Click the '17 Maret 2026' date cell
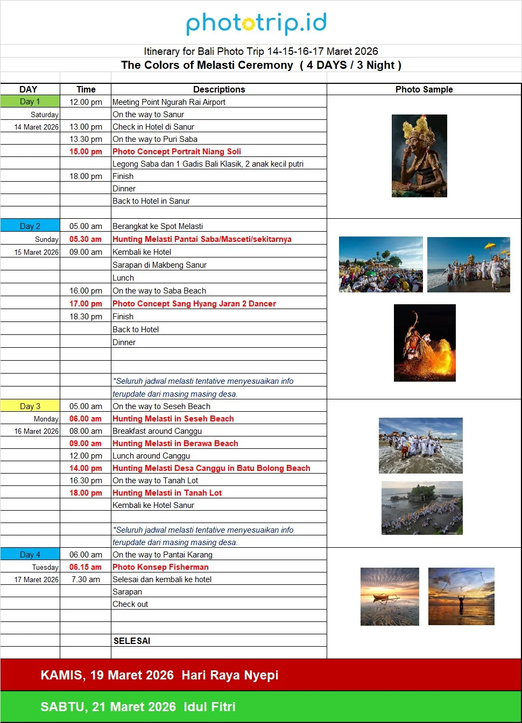Screen dimensions: 522x723 (30, 579)
